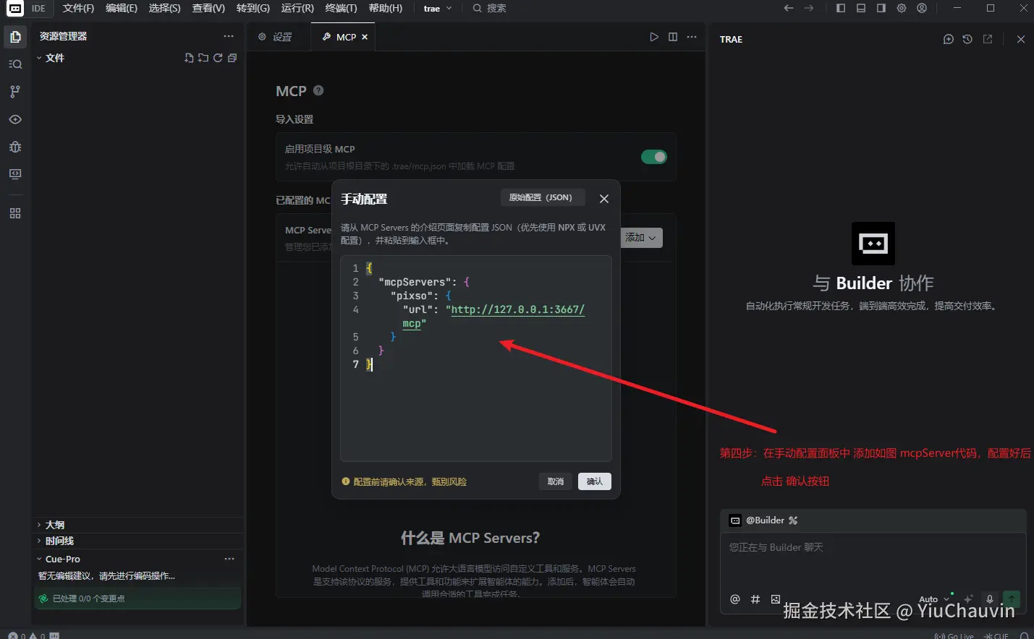The image size is (1034, 639).
Task: Insert @ mention in chat input
Action: pos(735,599)
